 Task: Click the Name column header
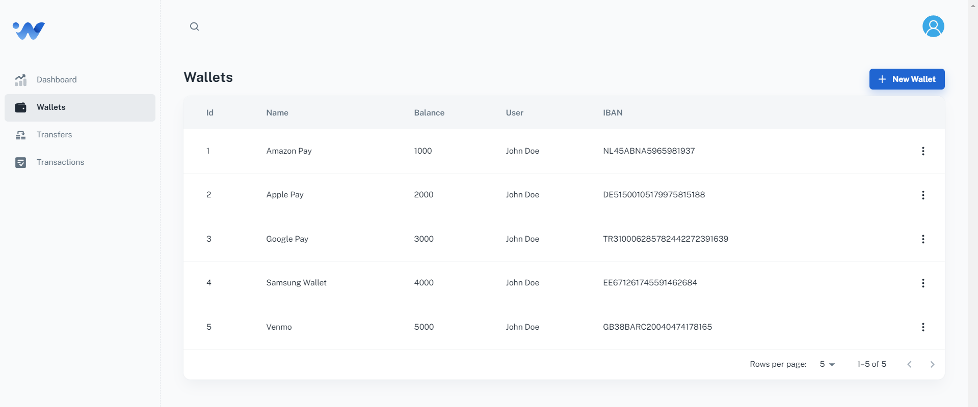[x=277, y=113]
